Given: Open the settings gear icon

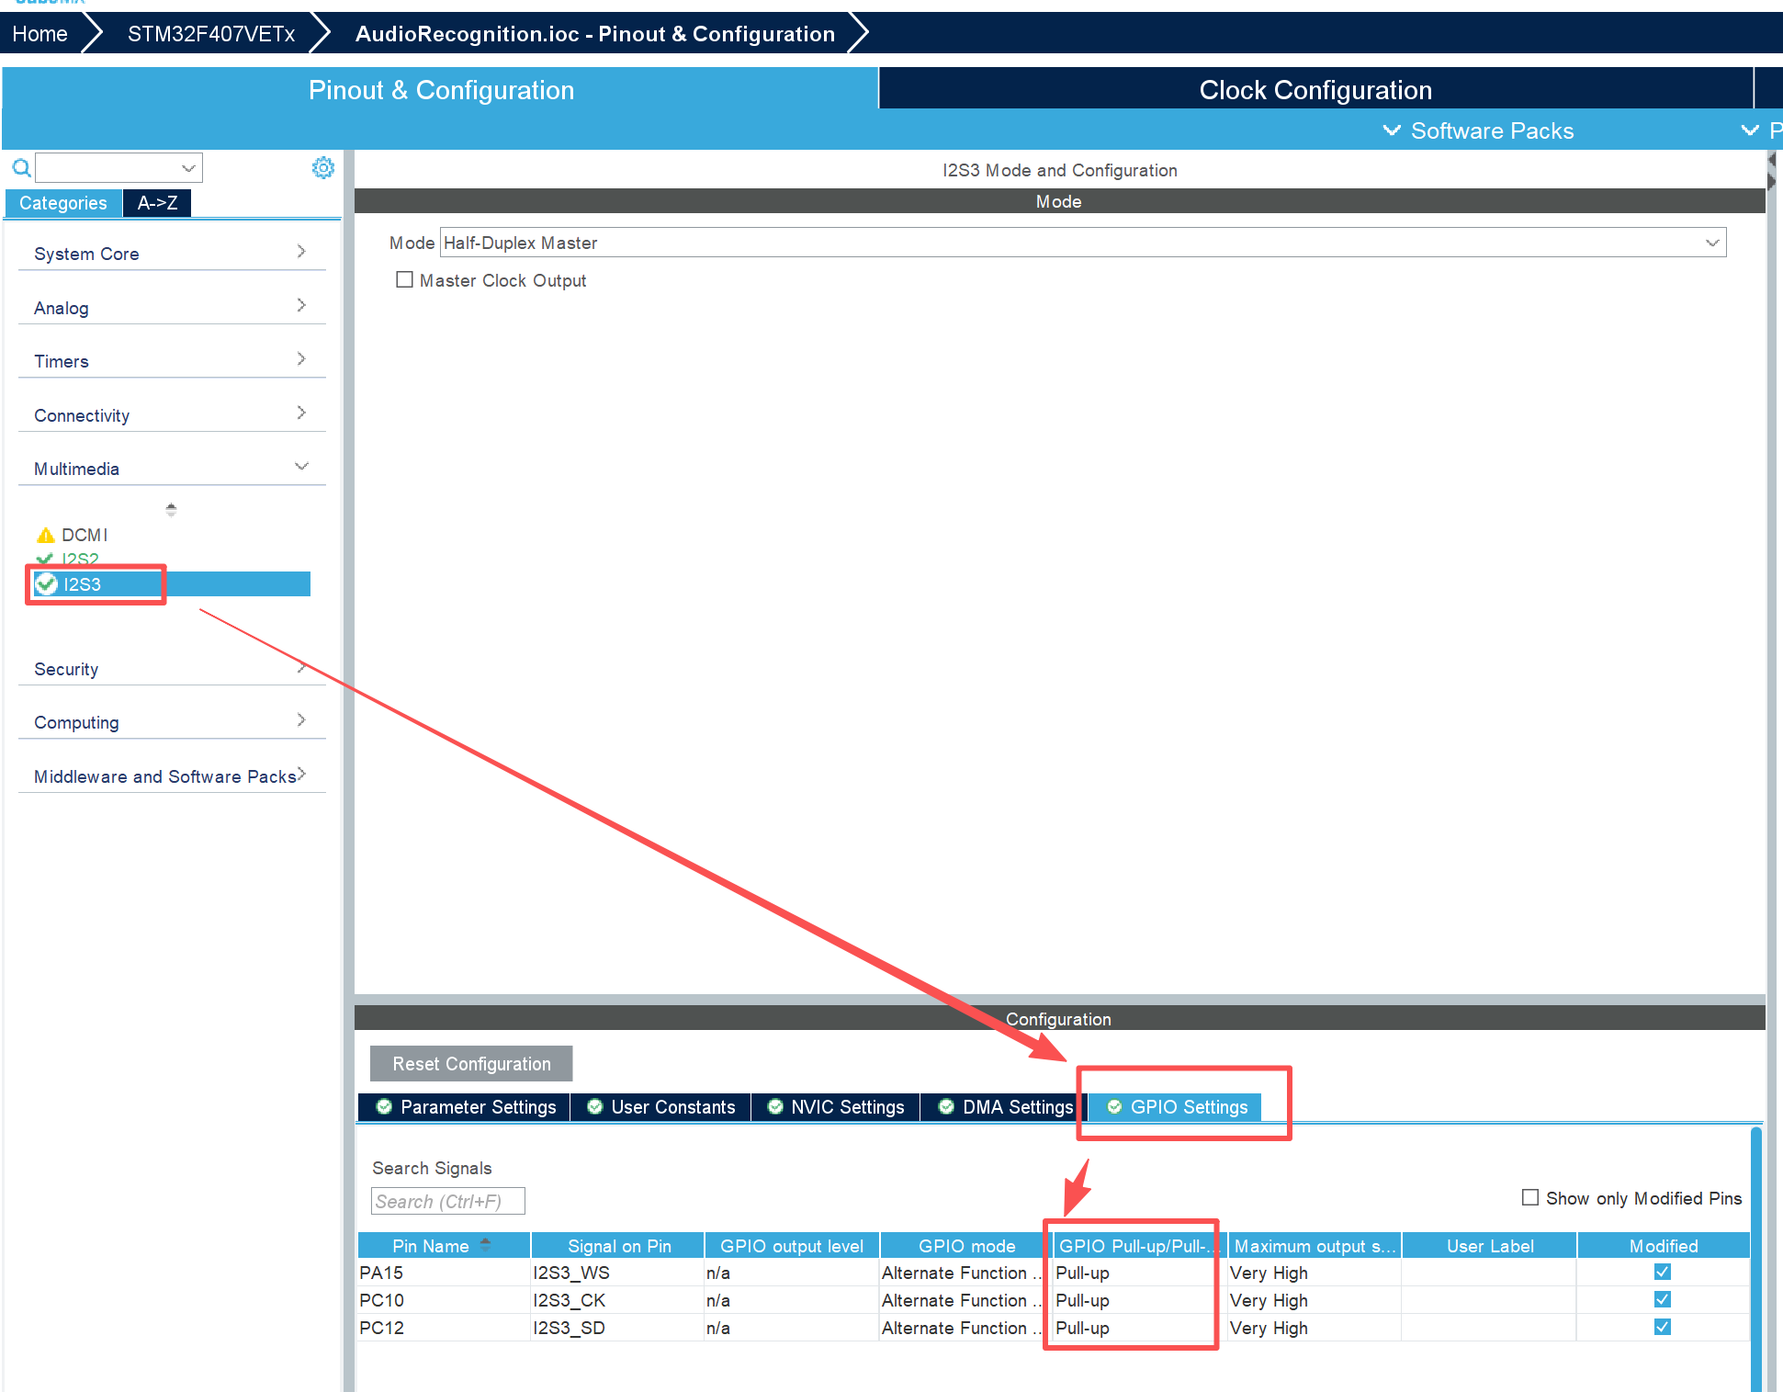Looking at the screenshot, I should 323,167.
